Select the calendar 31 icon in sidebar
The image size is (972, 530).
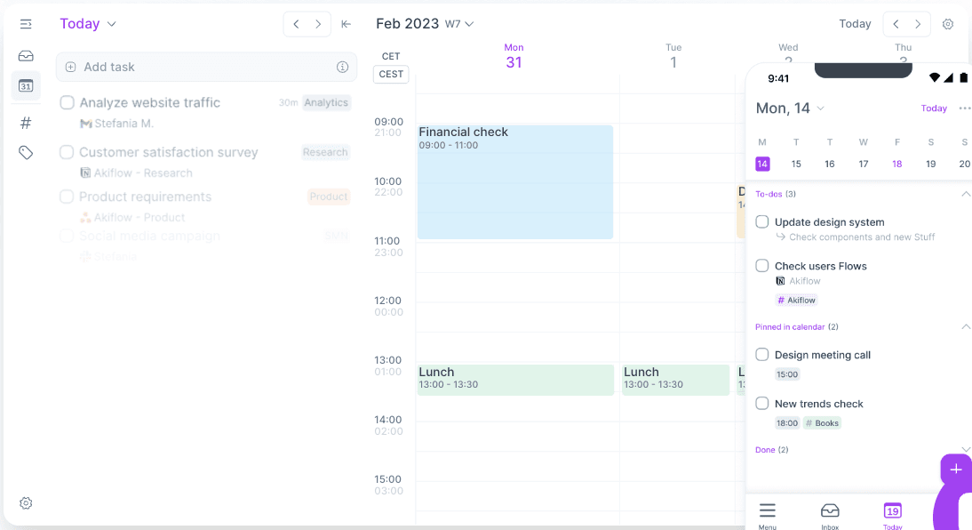point(26,85)
